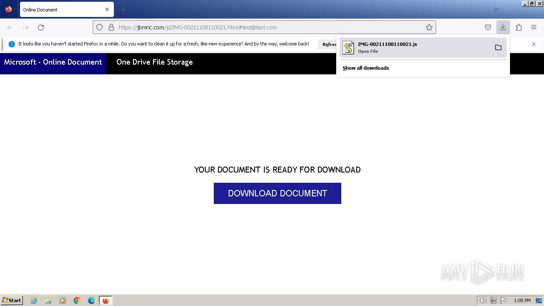Screen dimensions: 544x306
Task: Reload the current page
Action: click(x=41, y=27)
